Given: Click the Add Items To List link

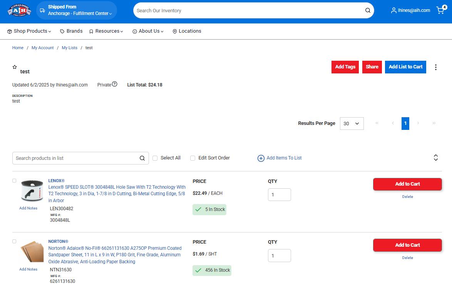Looking at the screenshot, I should tap(284, 158).
